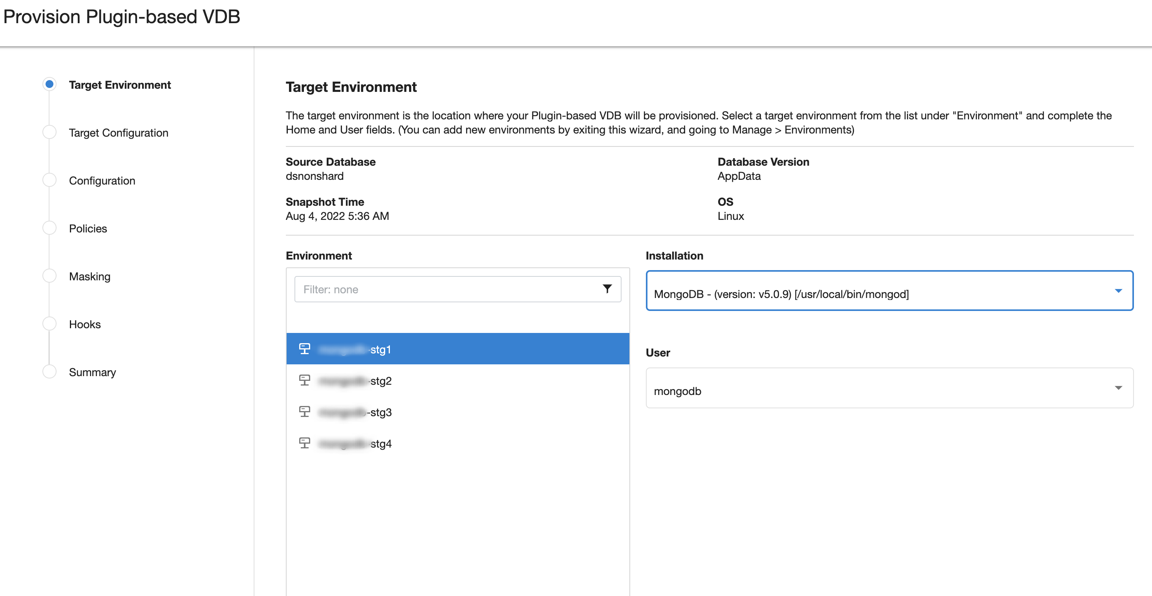Jump to the Hooks step
The height and width of the screenshot is (596, 1152).
click(84, 324)
